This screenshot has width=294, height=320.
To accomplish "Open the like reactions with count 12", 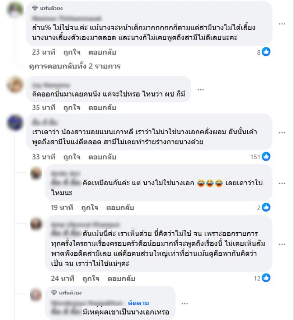I will [266, 278].
